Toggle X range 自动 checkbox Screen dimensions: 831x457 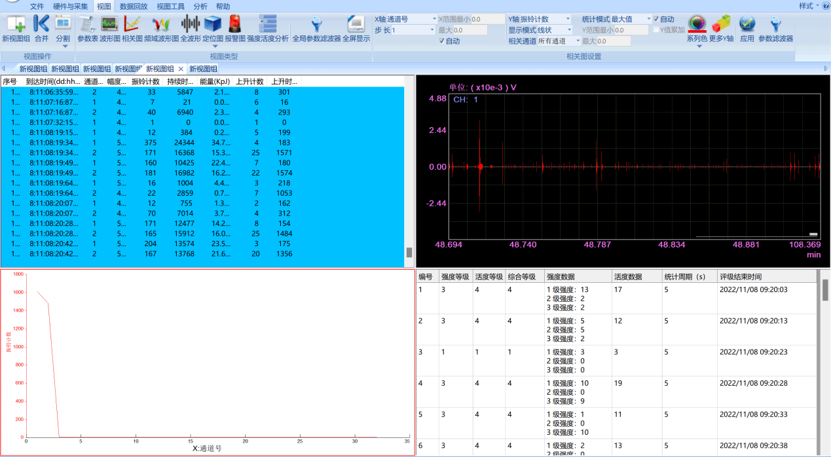(x=442, y=41)
